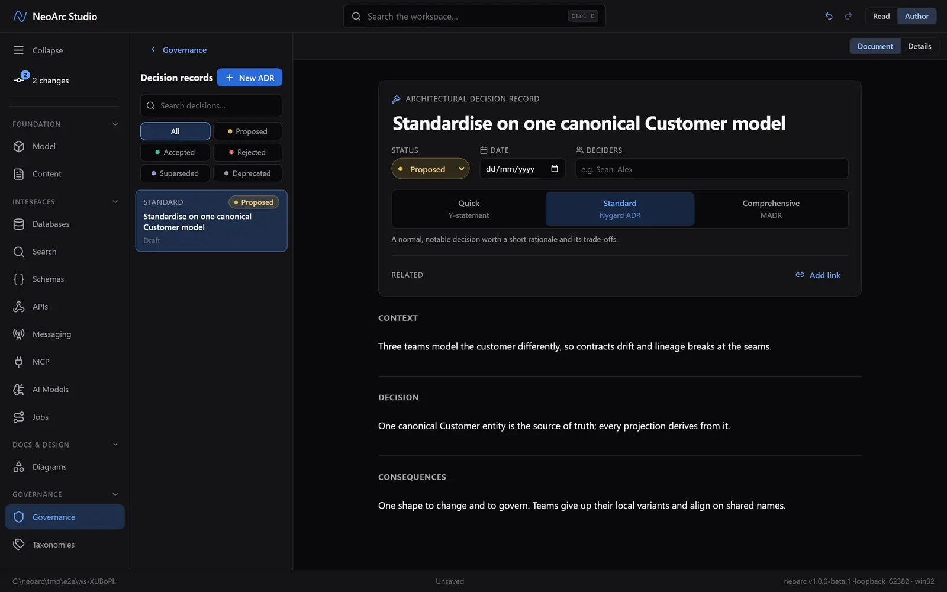The image size is (947, 592).
Task: Open the Search magnifier sidebar icon
Action: tap(19, 252)
